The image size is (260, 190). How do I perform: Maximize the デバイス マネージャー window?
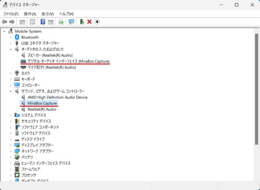click(x=237, y=5)
